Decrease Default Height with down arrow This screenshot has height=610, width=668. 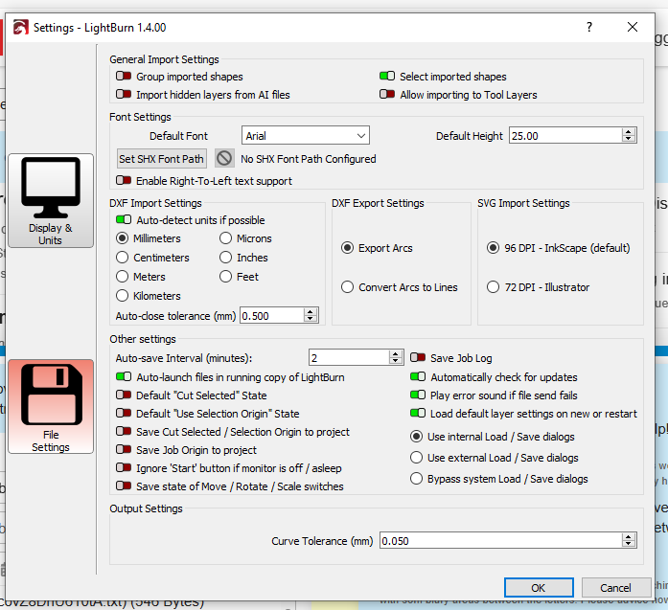click(629, 139)
